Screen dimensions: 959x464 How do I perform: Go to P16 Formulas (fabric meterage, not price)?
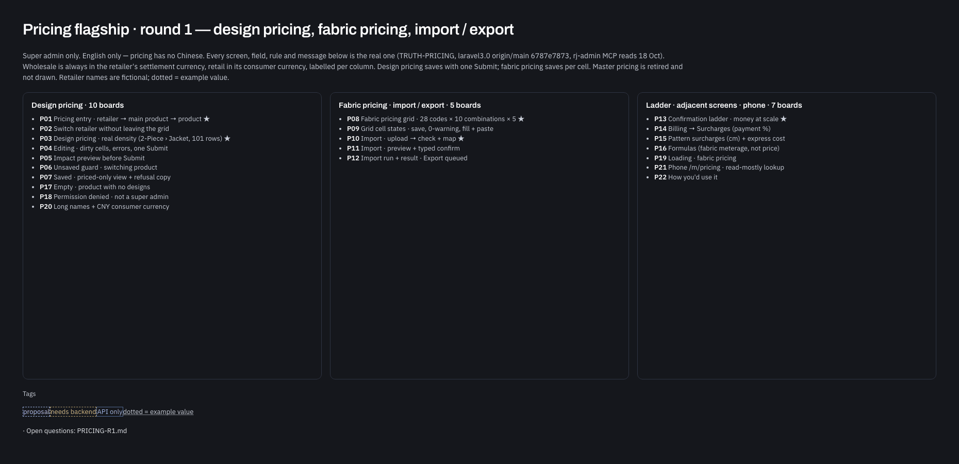717,148
